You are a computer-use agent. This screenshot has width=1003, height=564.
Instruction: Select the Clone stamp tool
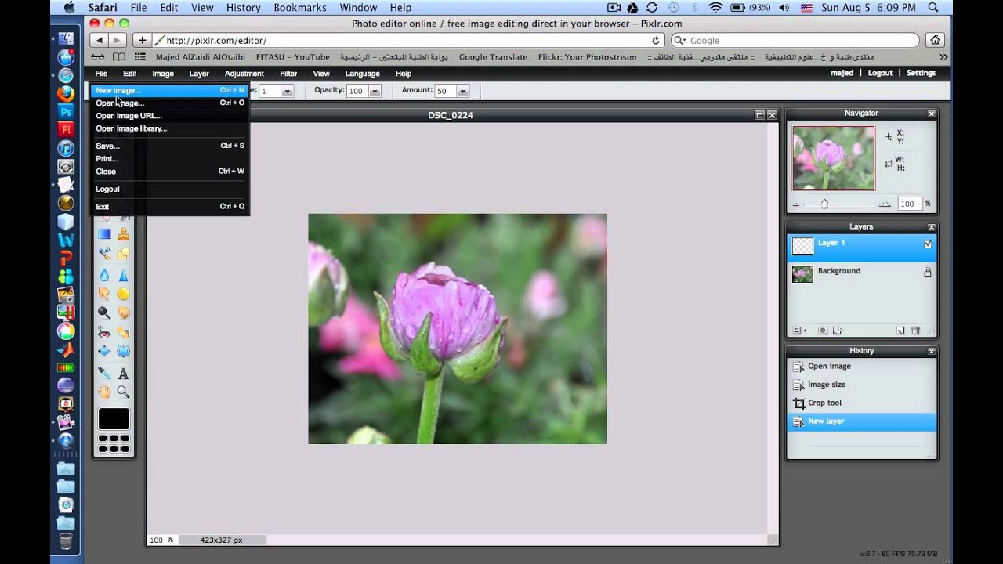coord(124,234)
